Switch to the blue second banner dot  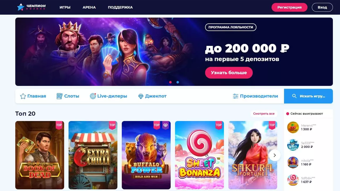(178, 82)
